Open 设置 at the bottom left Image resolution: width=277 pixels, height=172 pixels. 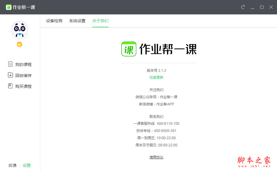tap(27, 165)
